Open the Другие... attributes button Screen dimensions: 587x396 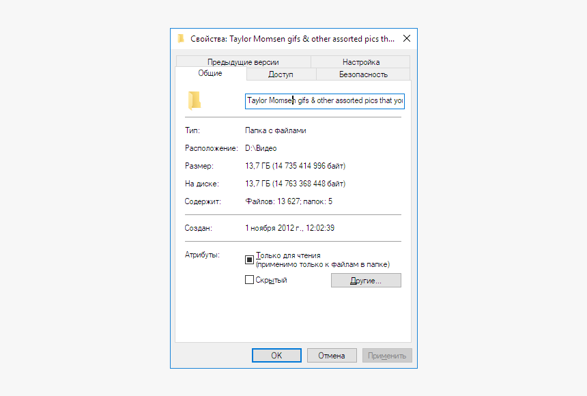(x=366, y=280)
